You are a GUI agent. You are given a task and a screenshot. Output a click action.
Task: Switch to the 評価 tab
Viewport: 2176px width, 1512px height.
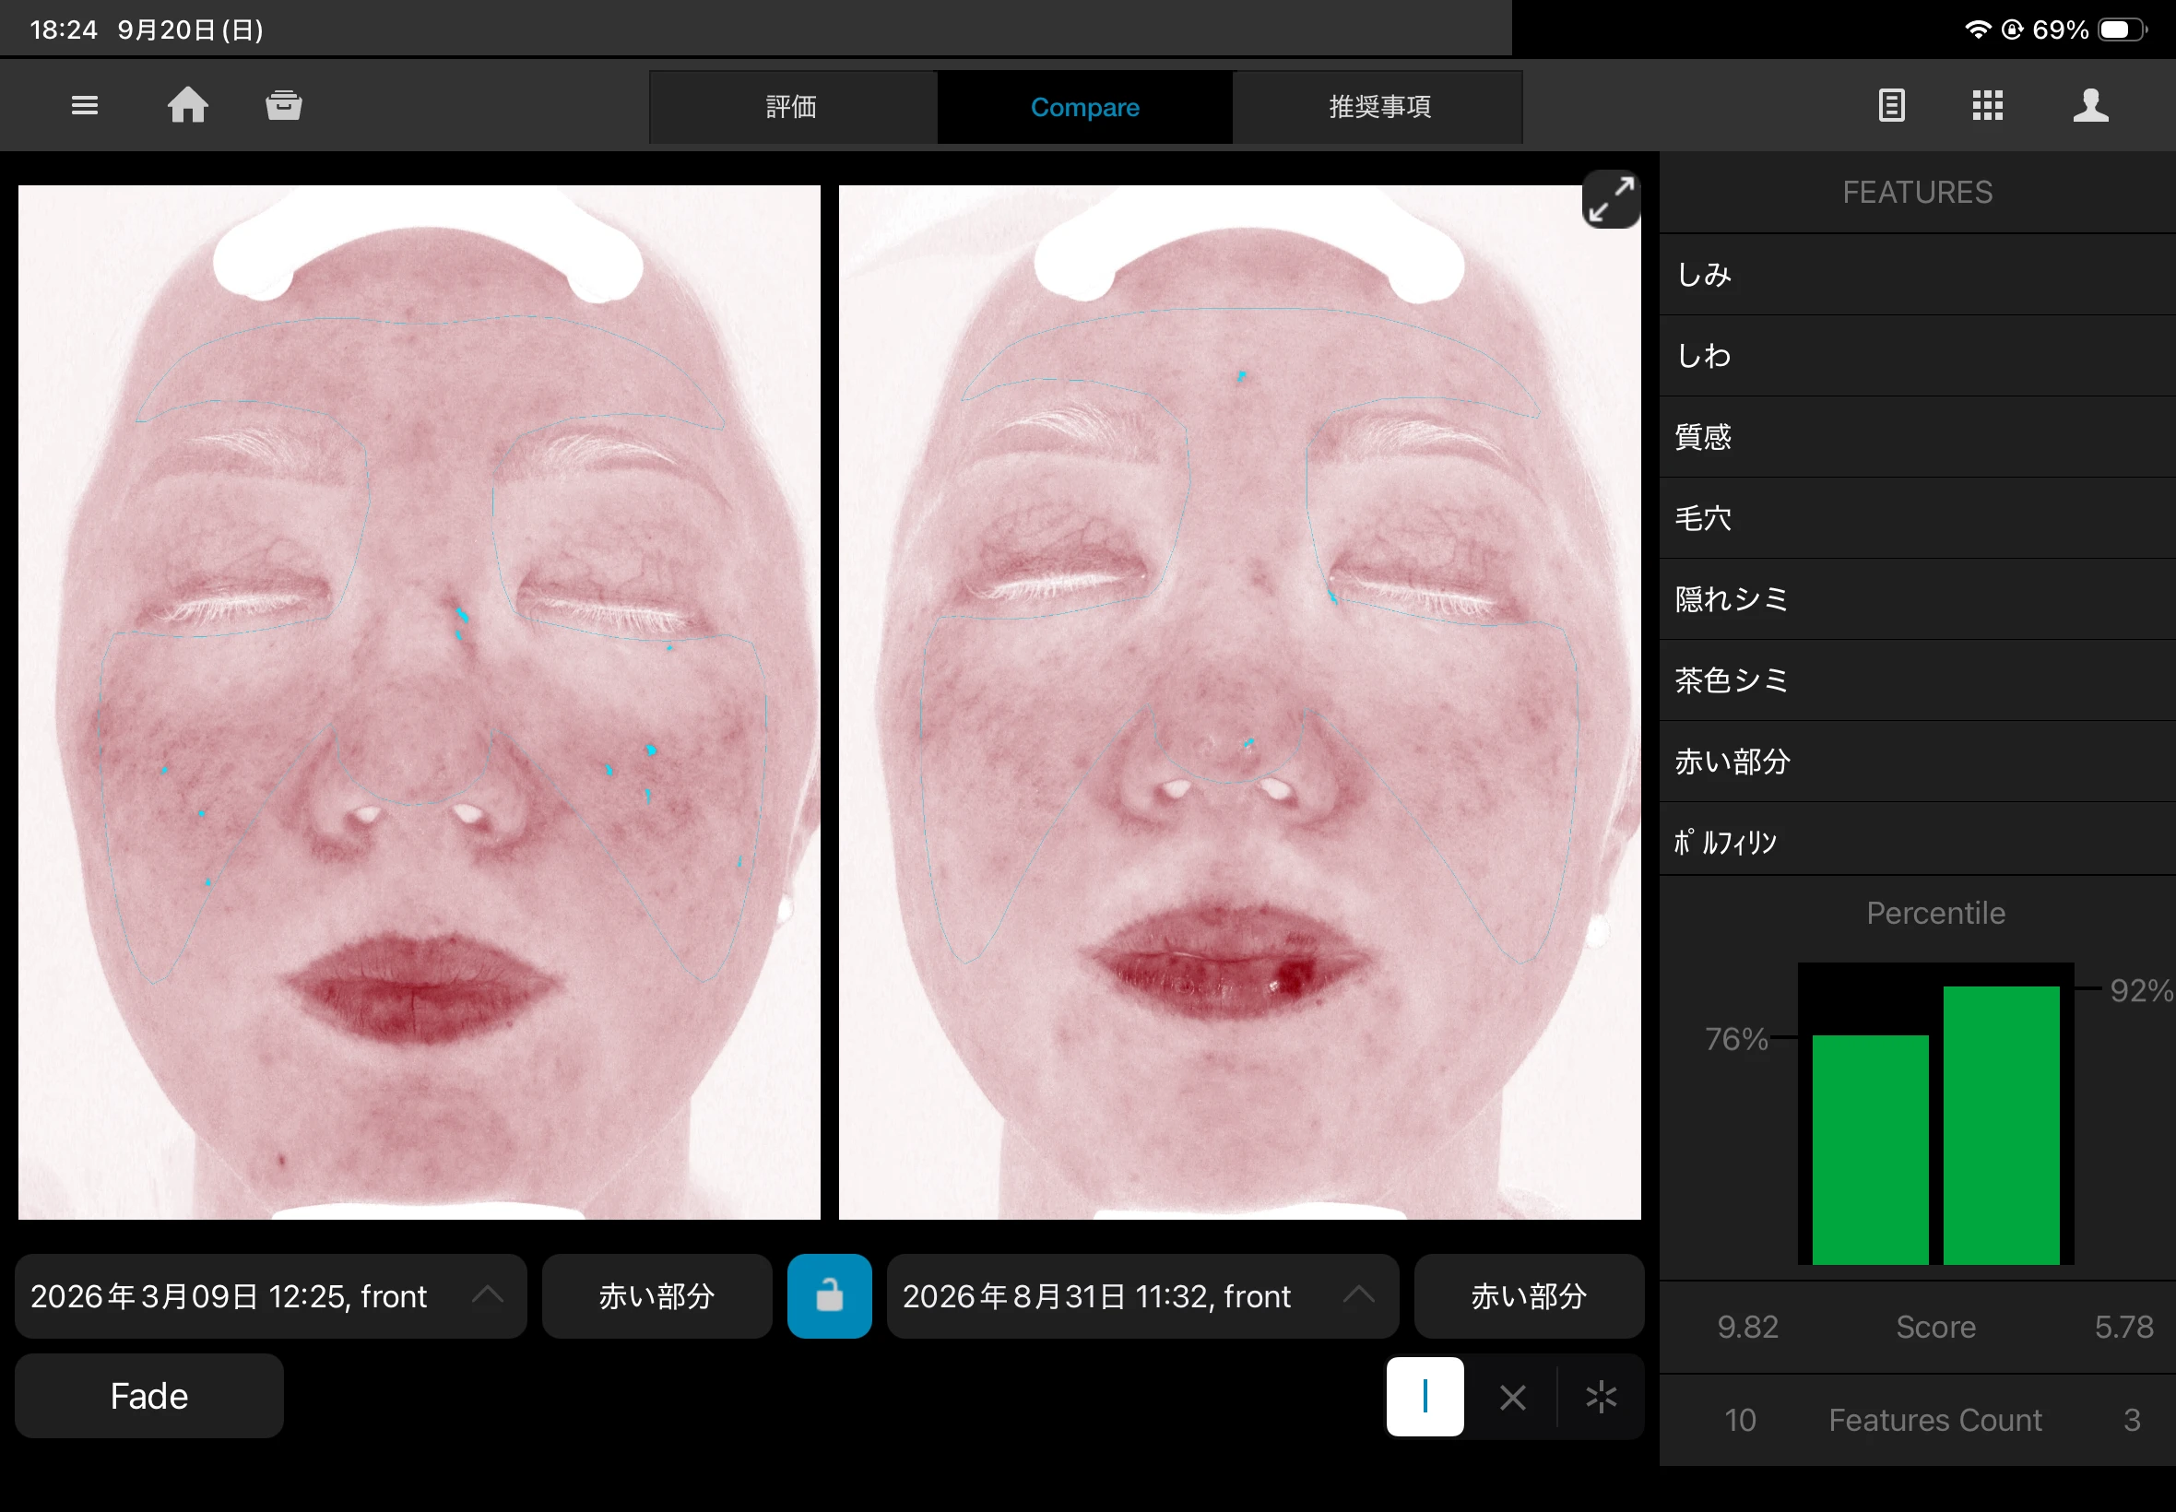coord(792,107)
